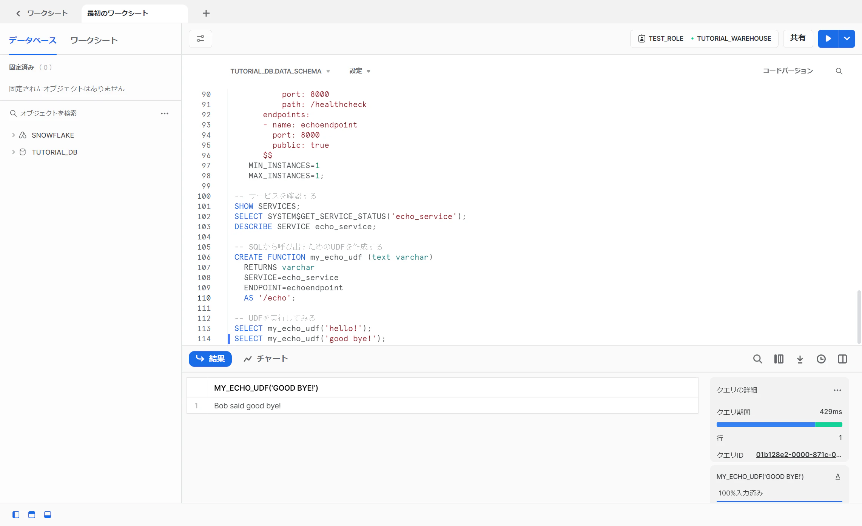Expand the SNOWFLAKE database tree

(x=14, y=135)
